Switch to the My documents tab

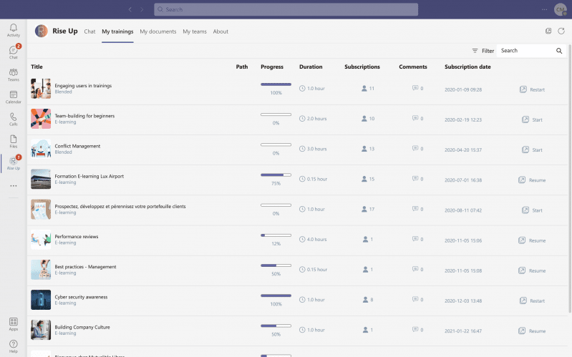coord(157,31)
